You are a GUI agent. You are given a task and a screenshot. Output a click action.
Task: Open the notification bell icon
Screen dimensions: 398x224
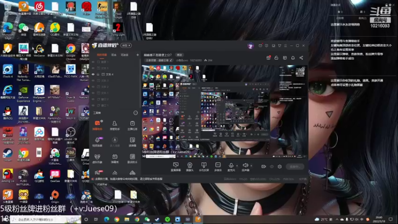click(x=293, y=58)
